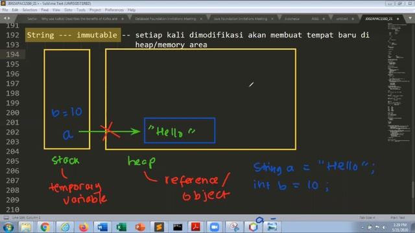
Task: Open the View menu
Action: (x=56, y=10)
